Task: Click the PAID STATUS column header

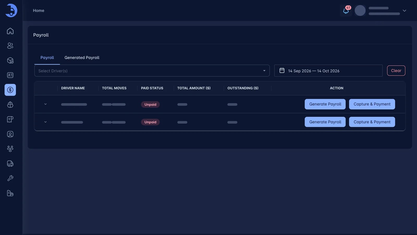Action: (x=152, y=88)
